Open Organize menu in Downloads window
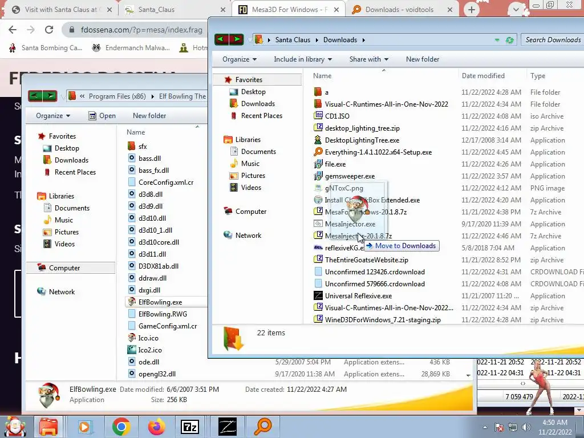The width and height of the screenshot is (584, 438). tap(240, 59)
